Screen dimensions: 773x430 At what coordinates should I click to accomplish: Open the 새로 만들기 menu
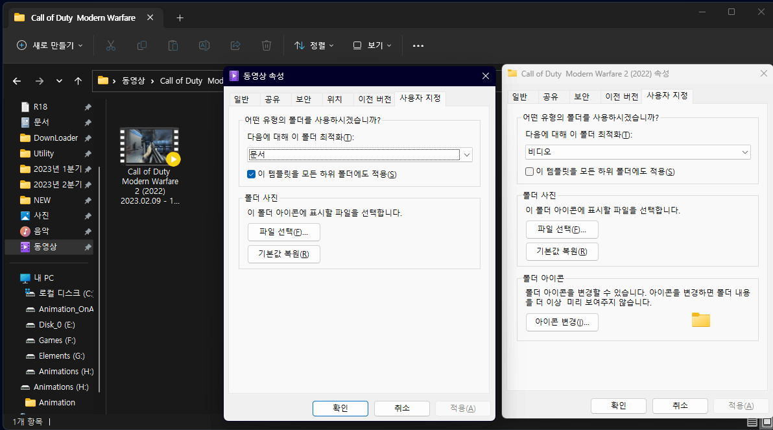tap(50, 45)
